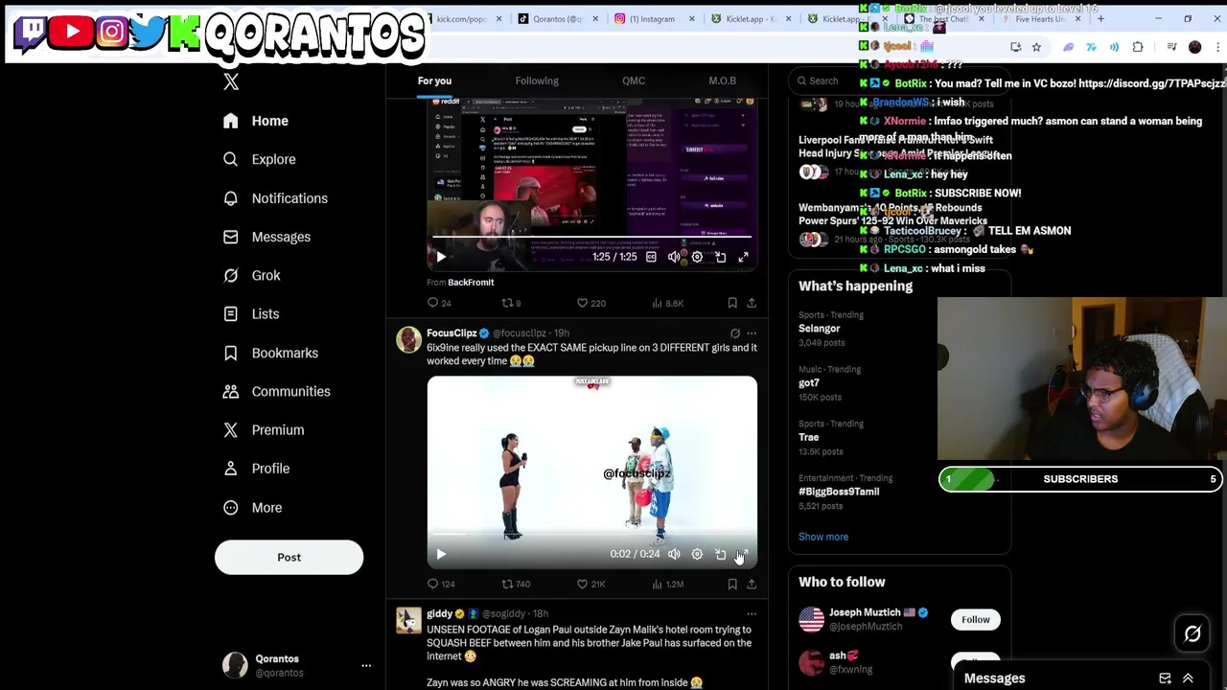The width and height of the screenshot is (1227, 690).
Task: Open the Selangor trending topic
Action: [x=820, y=329]
